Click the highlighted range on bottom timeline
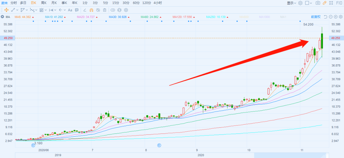344x158 pixels. pos(290,155)
